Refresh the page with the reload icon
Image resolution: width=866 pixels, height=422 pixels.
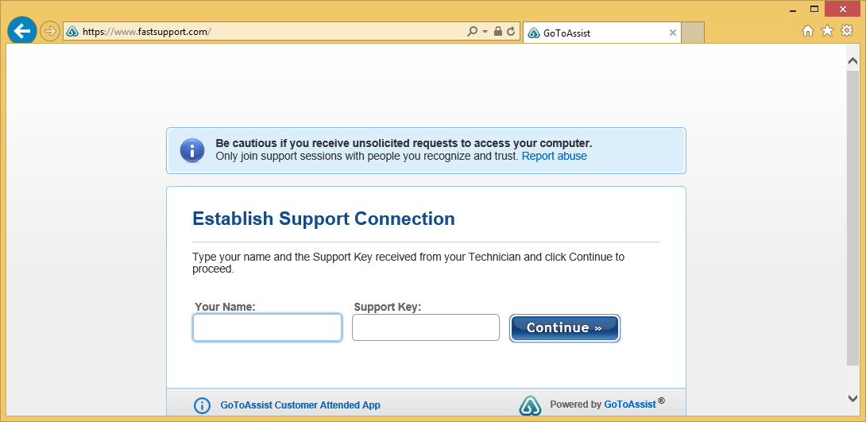[x=511, y=32]
